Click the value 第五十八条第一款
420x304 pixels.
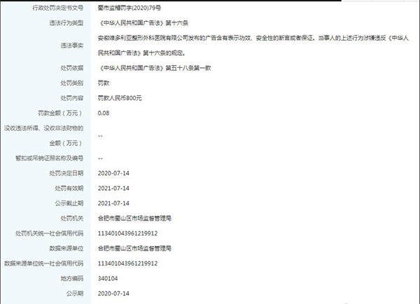click(x=188, y=68)
